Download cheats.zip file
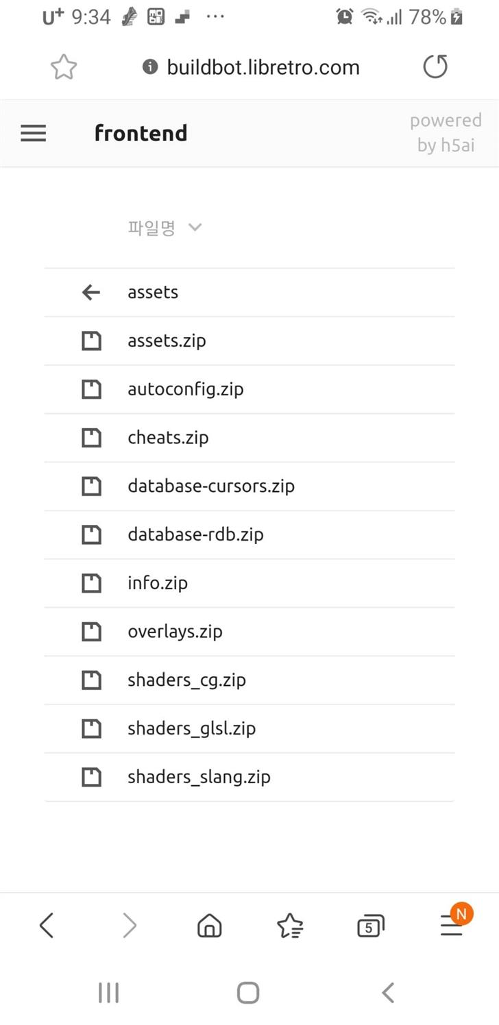This screenshot has height=1025, width=499. (249, 438)
